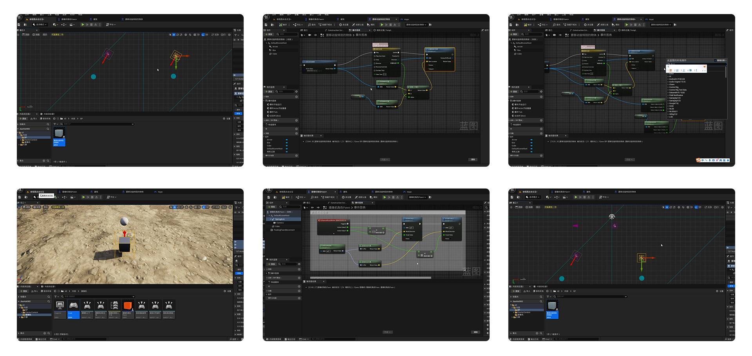Collapse DefaultSceneRoot arrow in 摄像机角色Pawn components tree
The height and width of the screenshot is (356, 752).
pos(269,216)
